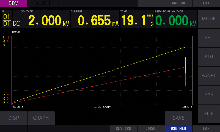Select the BDV mode tab
The height and width of the screenshot is (132, 220).
[13, 3]
